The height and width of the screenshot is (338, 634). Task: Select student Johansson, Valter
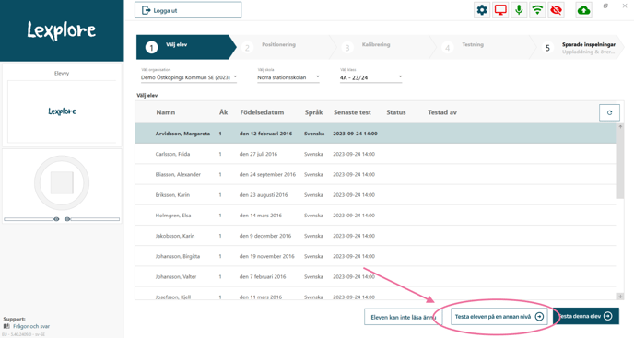376,277
